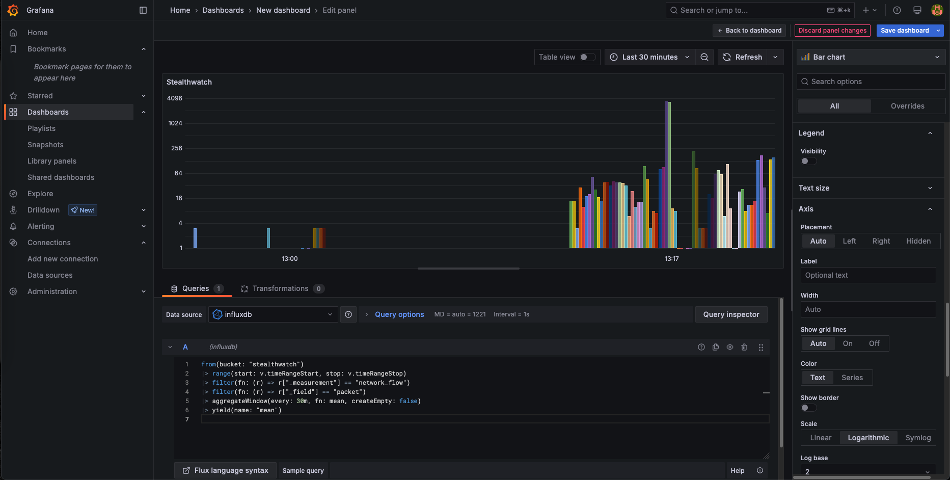
Task: Open the Last 30 minutes time picker
Action: (650, 57)
